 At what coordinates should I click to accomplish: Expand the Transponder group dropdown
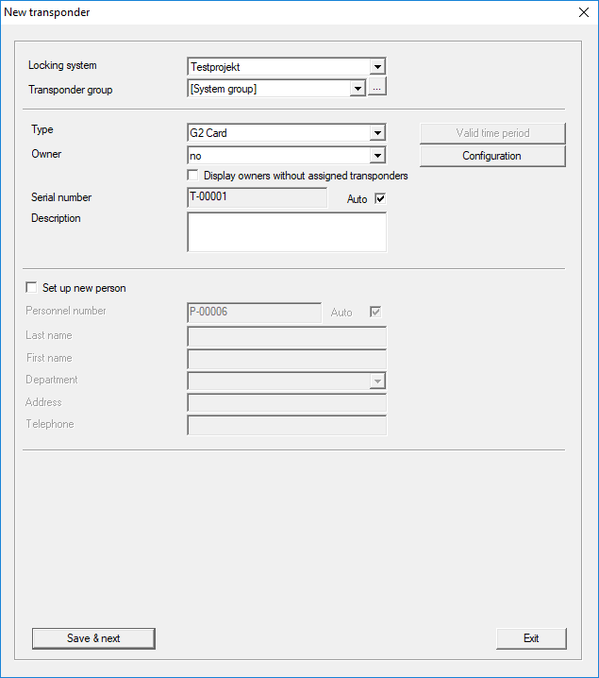358,89
